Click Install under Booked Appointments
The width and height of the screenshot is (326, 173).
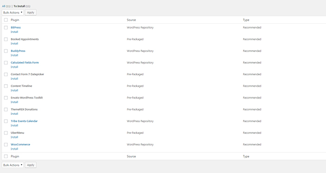tap(14, 44)
